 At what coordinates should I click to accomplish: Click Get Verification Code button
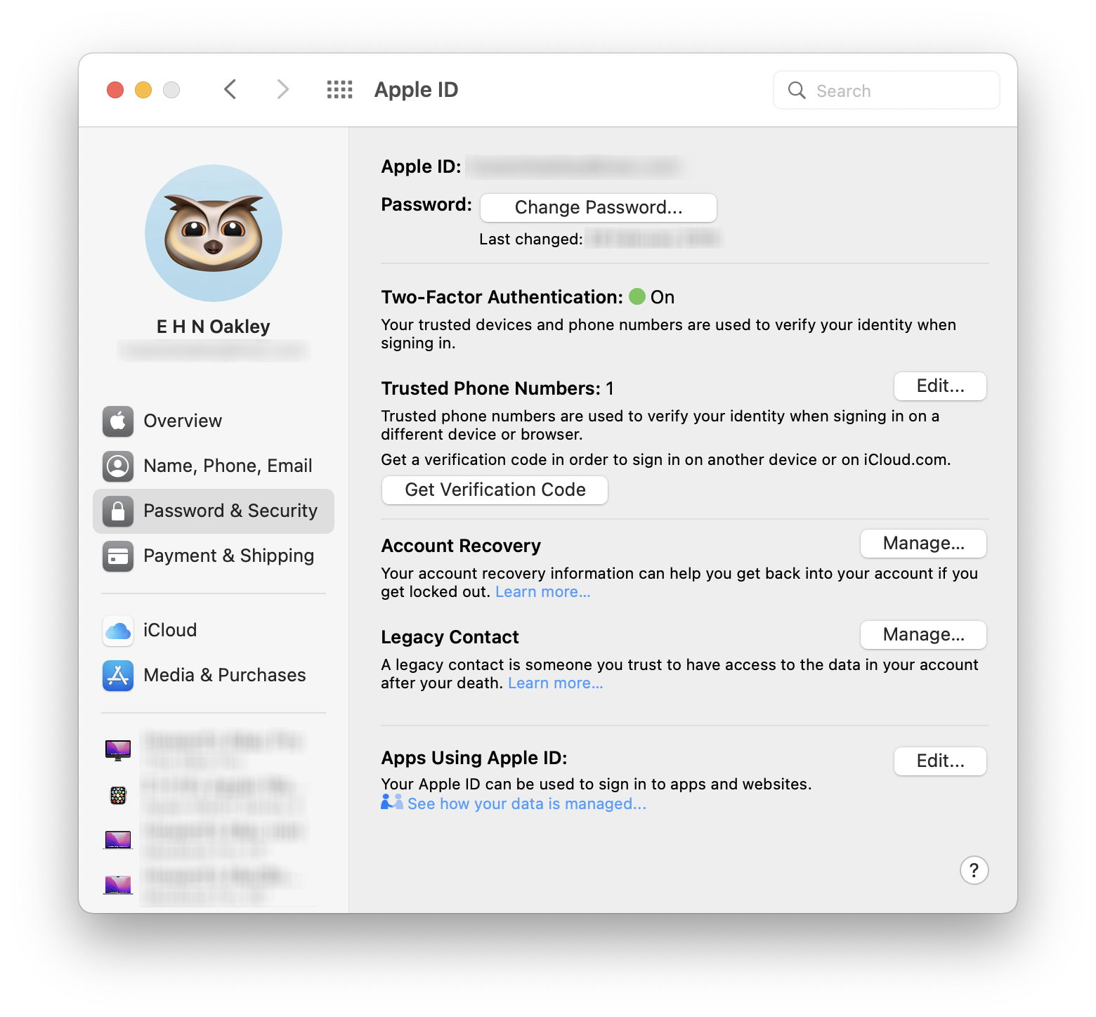(x=495, y=490)
